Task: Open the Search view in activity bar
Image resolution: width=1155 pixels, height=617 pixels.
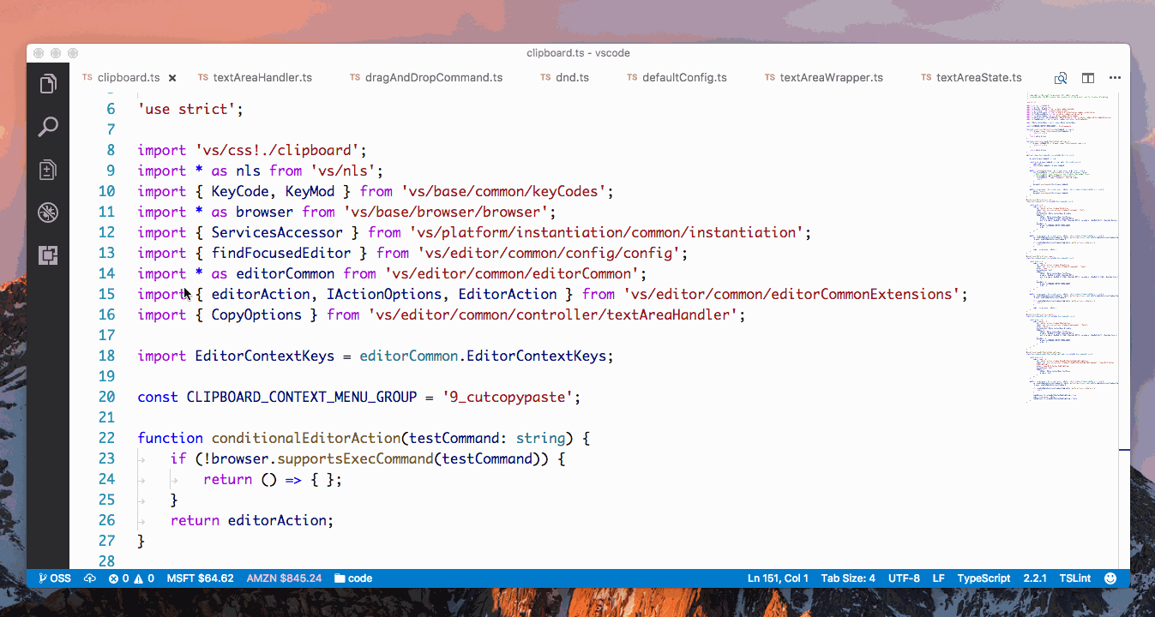Action: 48,128
